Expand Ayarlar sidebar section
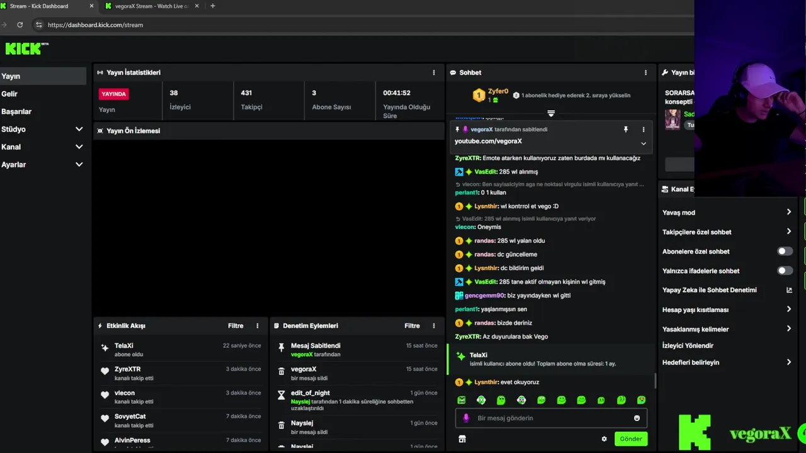The height and width of the screenshot is (453, 806). [x=43, y=164]
